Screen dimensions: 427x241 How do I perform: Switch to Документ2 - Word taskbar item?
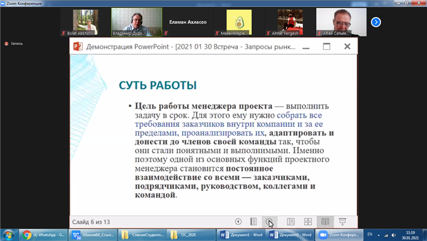point(290,235)
